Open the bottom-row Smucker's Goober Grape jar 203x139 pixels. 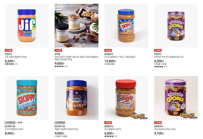click(x=176, y=98)
